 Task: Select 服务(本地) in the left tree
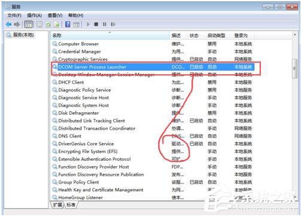coord(23,35)
